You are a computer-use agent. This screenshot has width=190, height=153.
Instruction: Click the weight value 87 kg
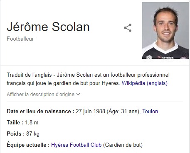click(x=33, y=134)
